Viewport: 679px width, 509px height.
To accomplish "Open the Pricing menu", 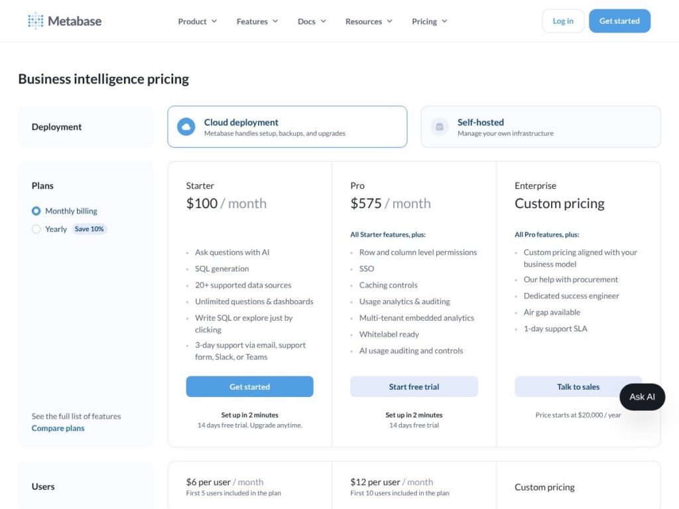I will click(x=430, y=21).
